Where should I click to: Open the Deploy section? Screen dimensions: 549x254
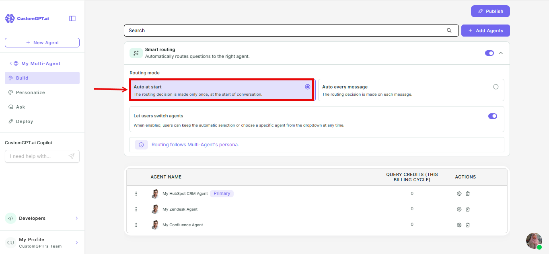tap(42, 121)
